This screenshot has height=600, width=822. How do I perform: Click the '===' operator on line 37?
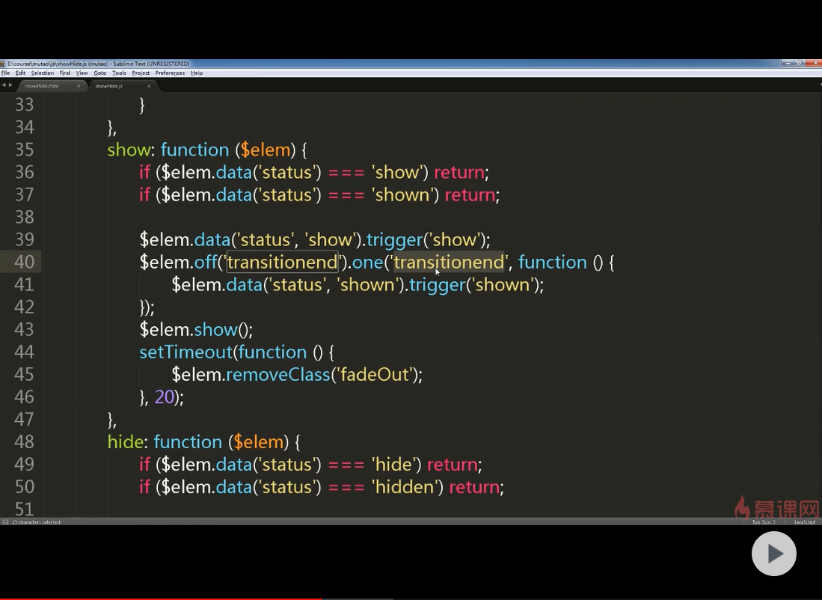coord(346,195)
